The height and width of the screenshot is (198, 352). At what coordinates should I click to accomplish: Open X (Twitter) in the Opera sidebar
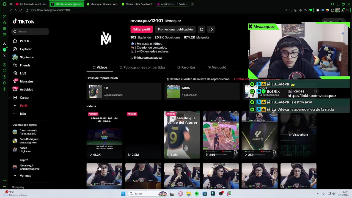[x=4, y=56]
